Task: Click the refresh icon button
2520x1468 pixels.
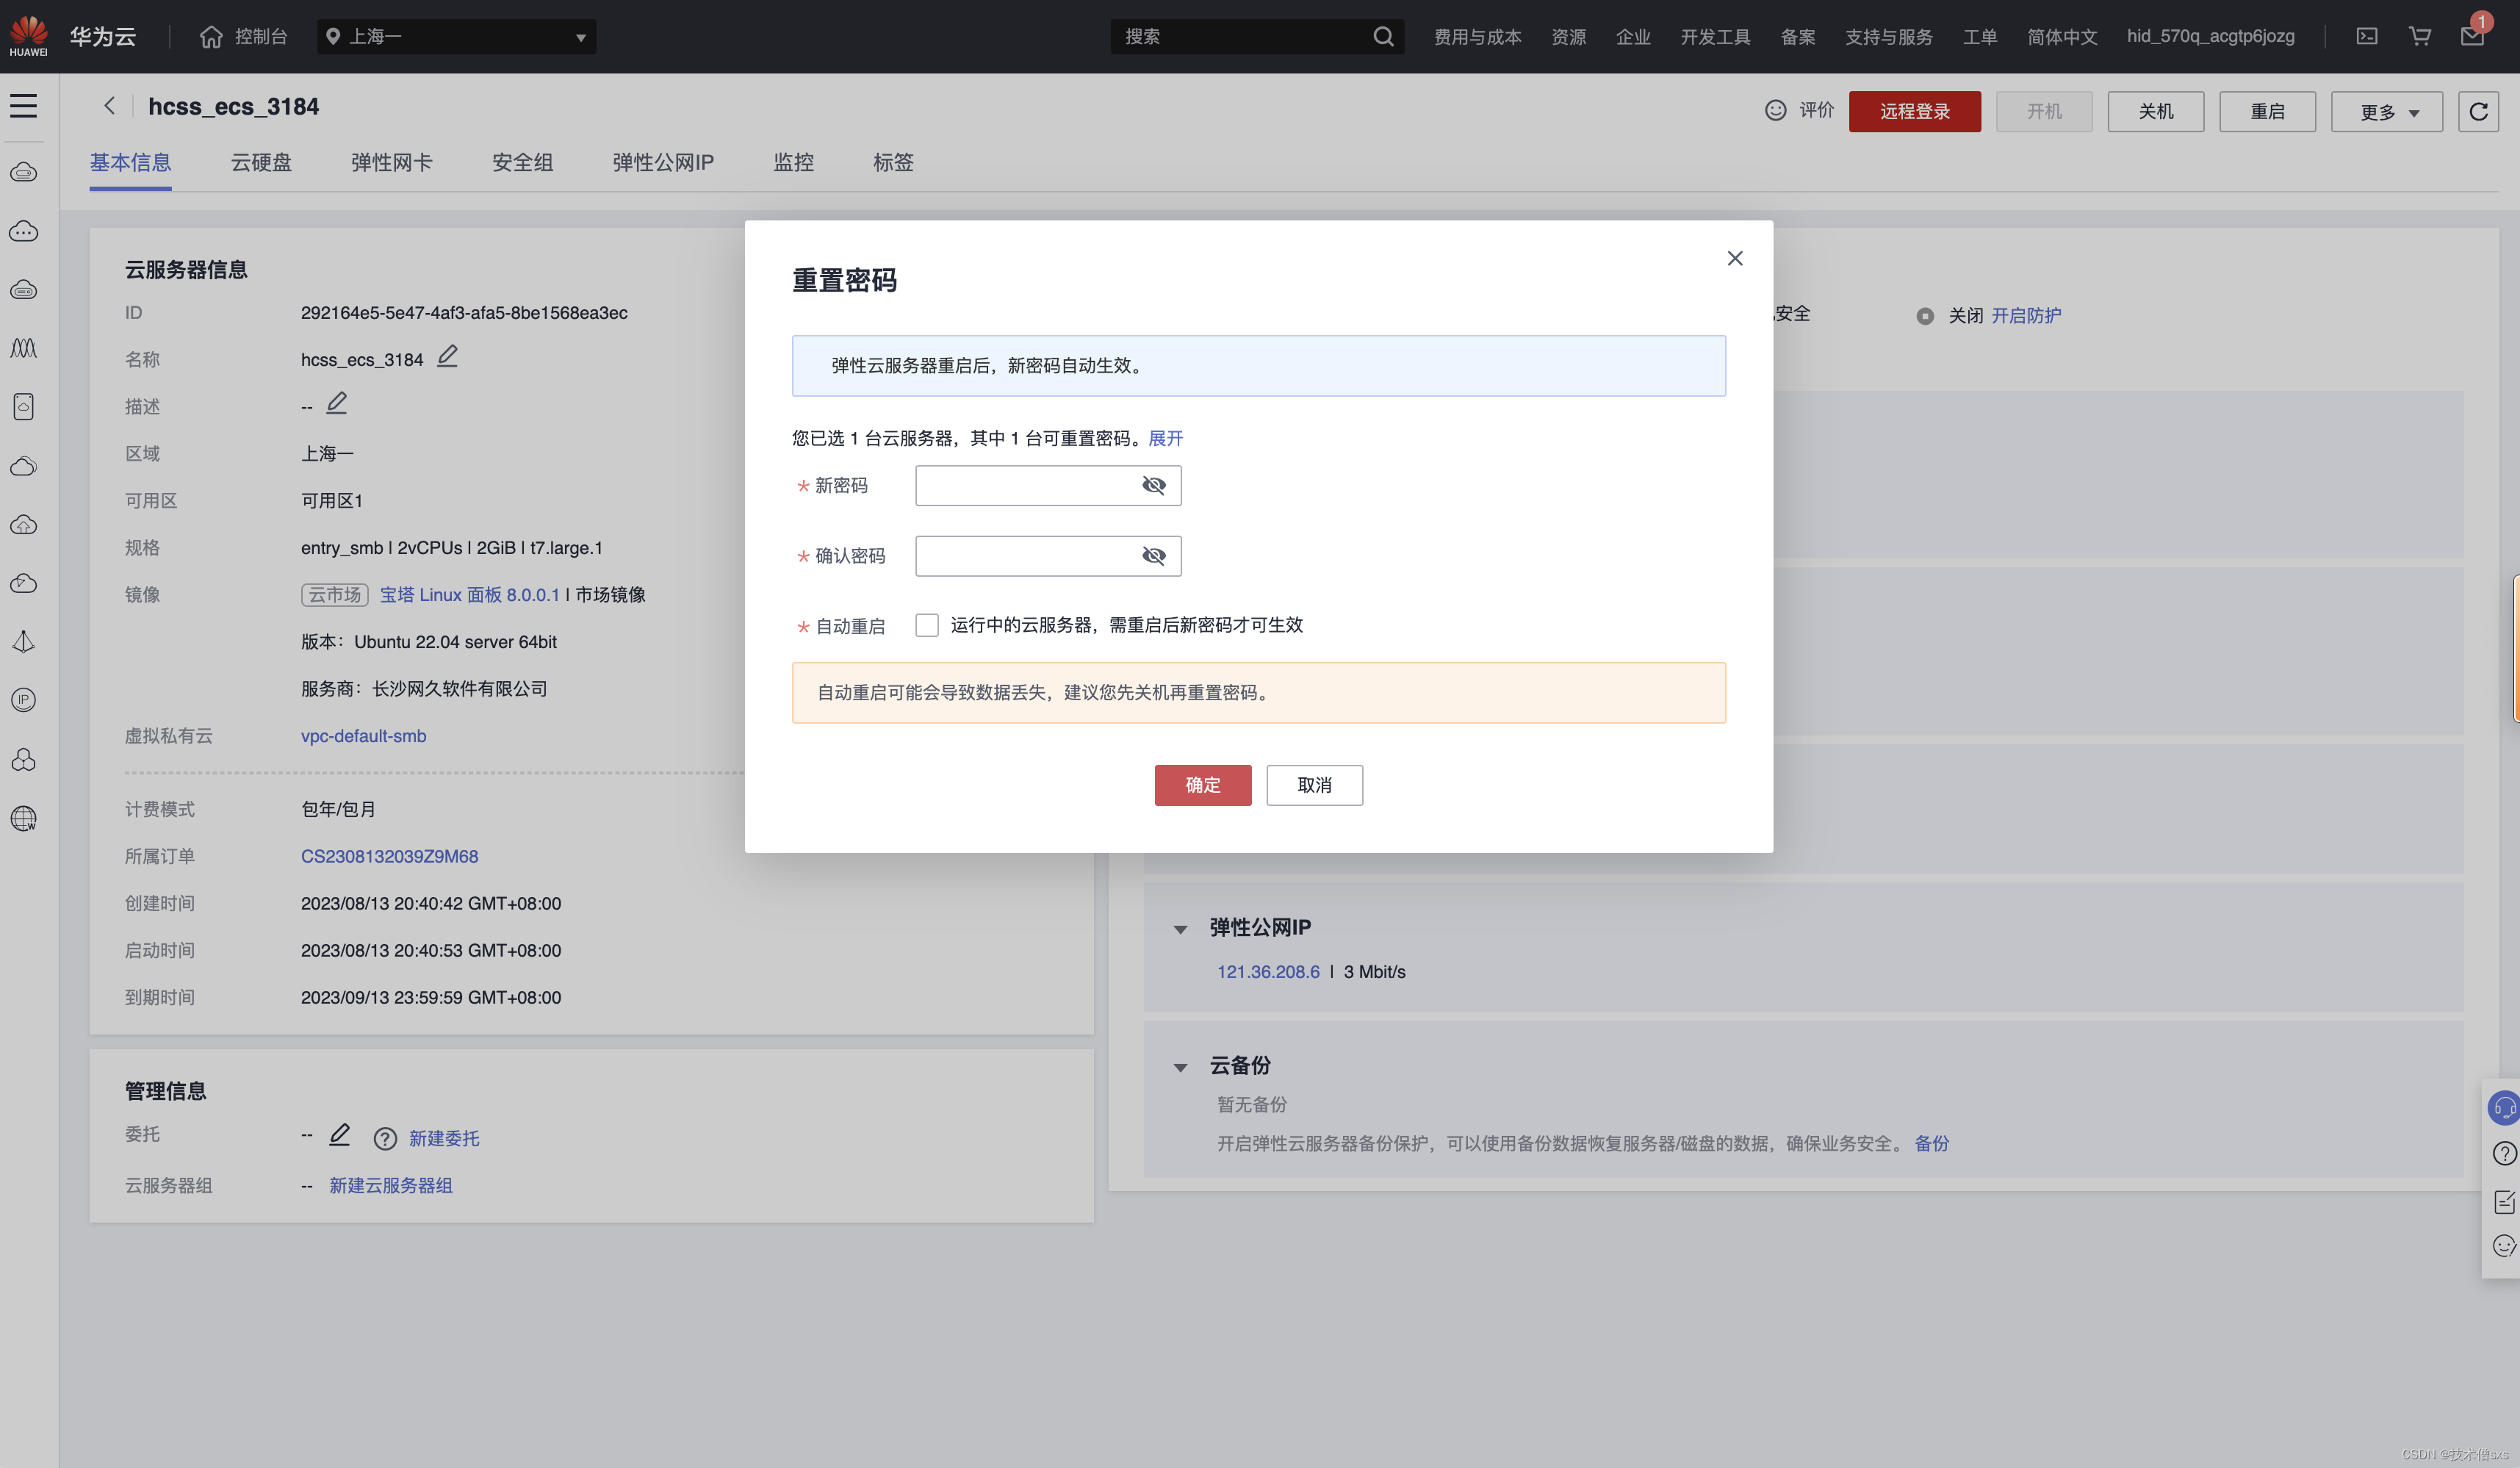Action: (2478, 111)
